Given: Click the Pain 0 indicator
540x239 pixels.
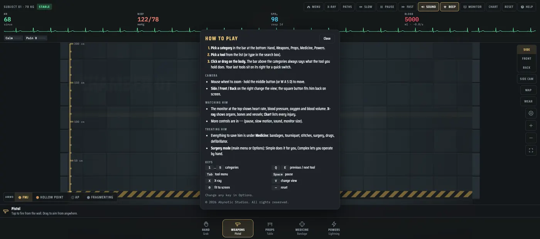Looking at the screenshot, I should click(36, 38).
